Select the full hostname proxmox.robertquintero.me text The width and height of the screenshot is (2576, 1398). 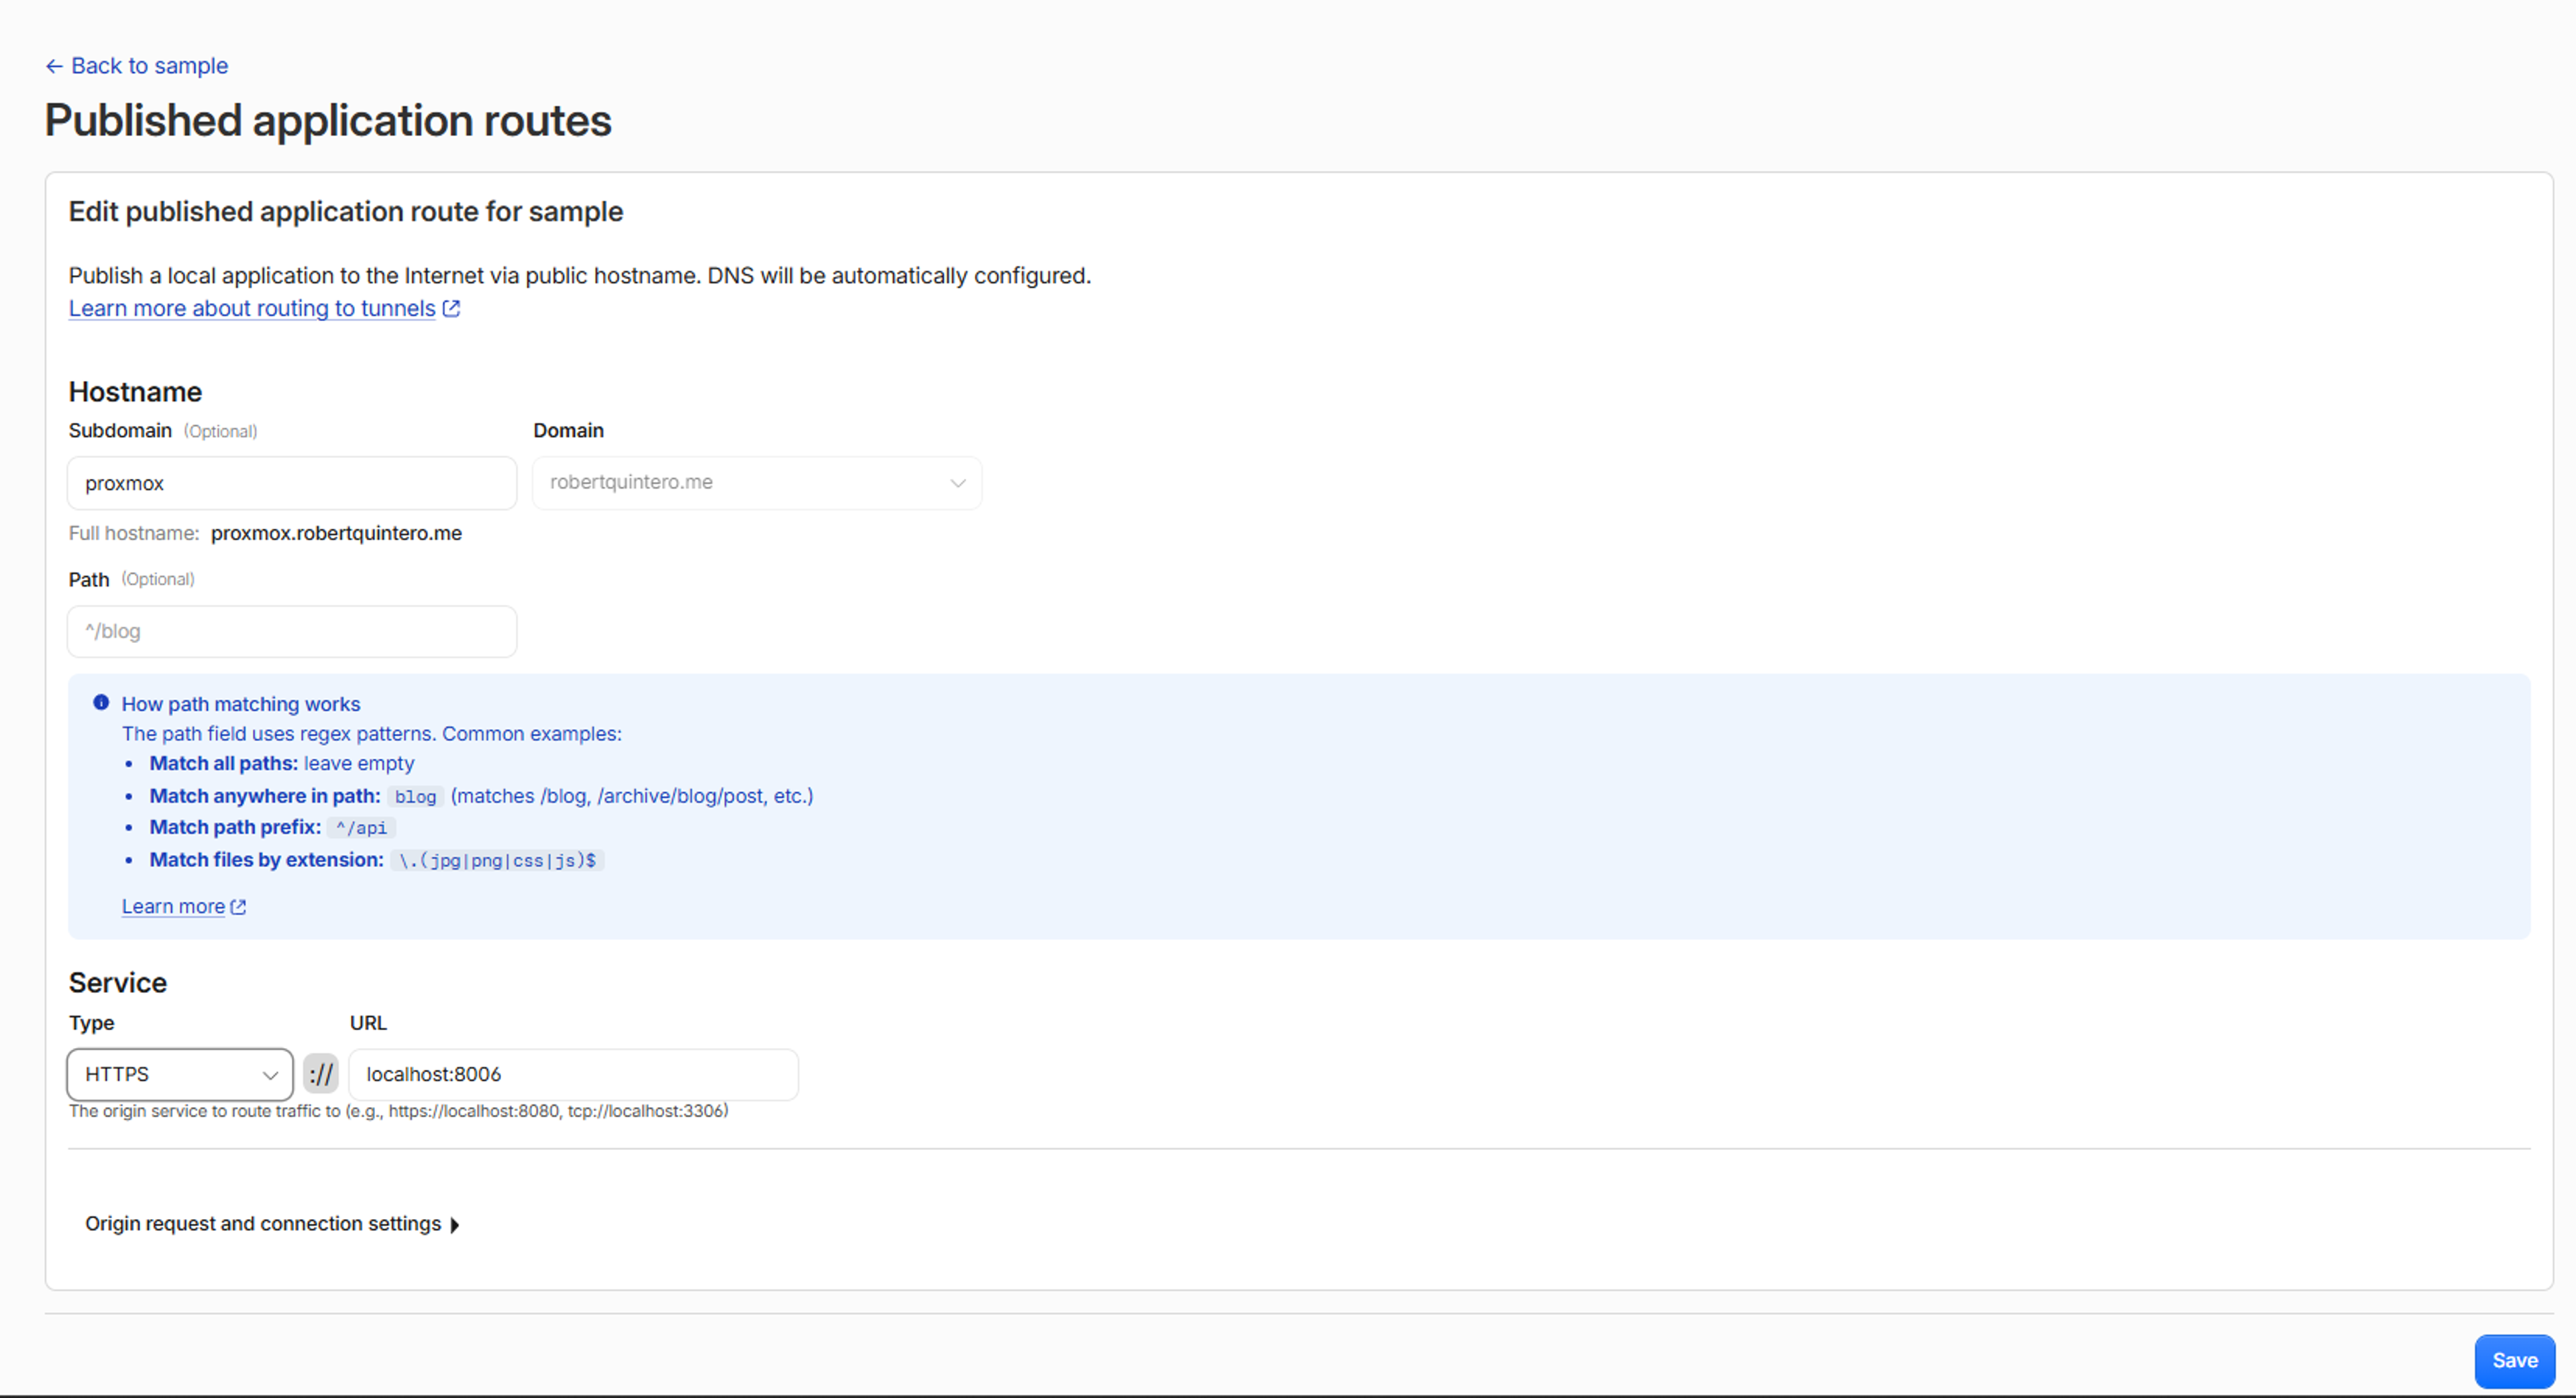coord(336,534)
